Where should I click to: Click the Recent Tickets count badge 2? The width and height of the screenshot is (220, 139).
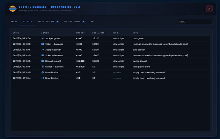click(57, 22)
